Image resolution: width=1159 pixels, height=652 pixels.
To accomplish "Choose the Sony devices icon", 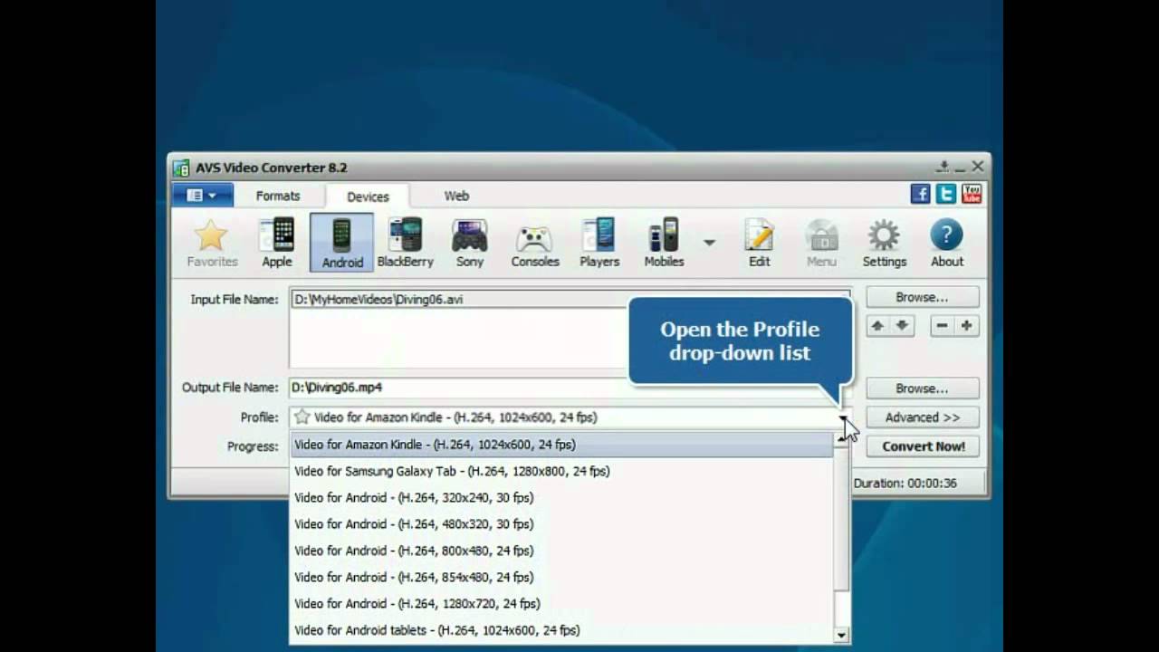I will pyautogui.click(x=470, y=243).
